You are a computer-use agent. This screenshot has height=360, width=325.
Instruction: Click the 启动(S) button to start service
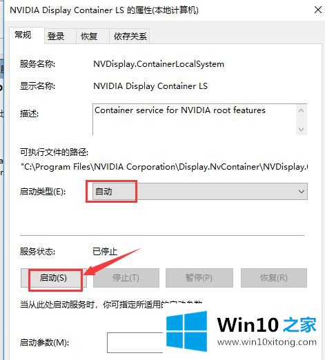[x=54, y=278]
